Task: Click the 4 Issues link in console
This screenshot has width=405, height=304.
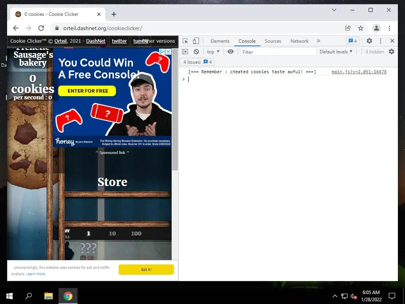Action: (197, 62)
